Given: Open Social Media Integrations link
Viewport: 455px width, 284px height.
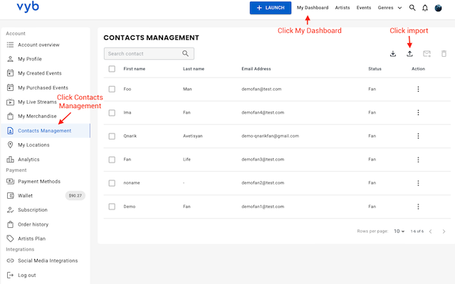Looking at the screenshot, I should click(48, 261).
